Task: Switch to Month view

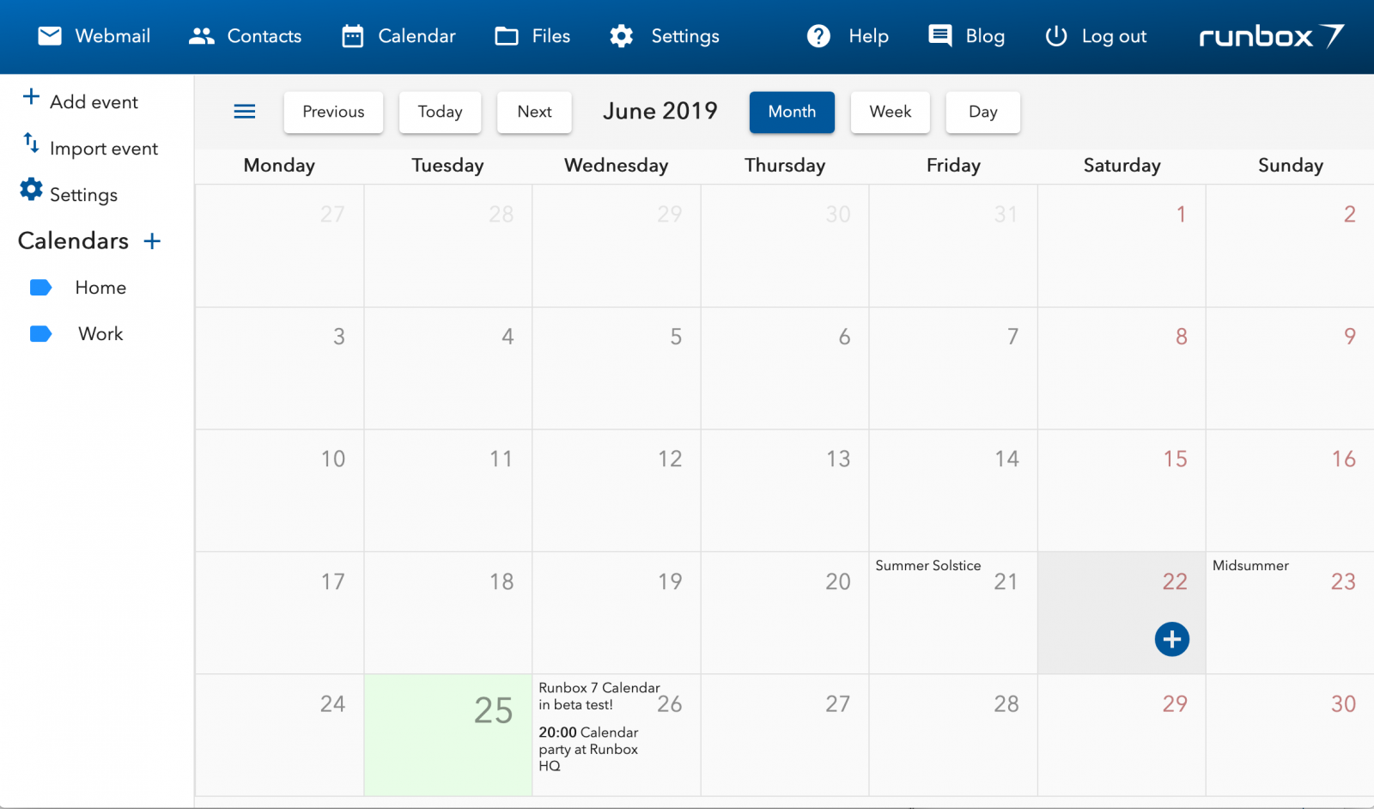Action: 791,112
